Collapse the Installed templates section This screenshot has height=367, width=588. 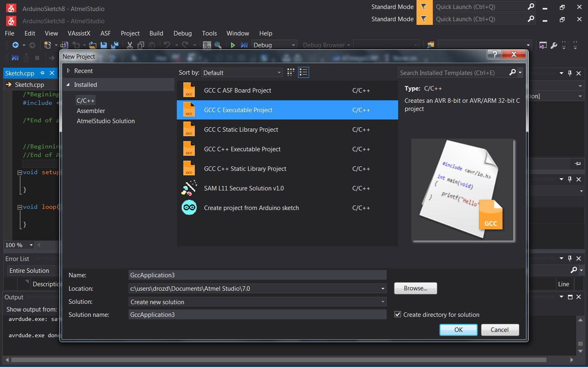[x=68, y=84]
